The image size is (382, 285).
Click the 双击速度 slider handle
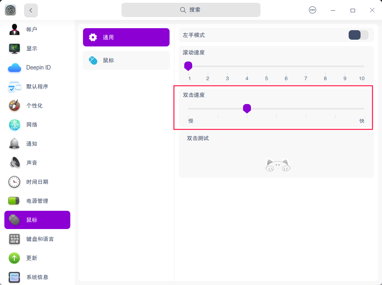tap(247, 108)
